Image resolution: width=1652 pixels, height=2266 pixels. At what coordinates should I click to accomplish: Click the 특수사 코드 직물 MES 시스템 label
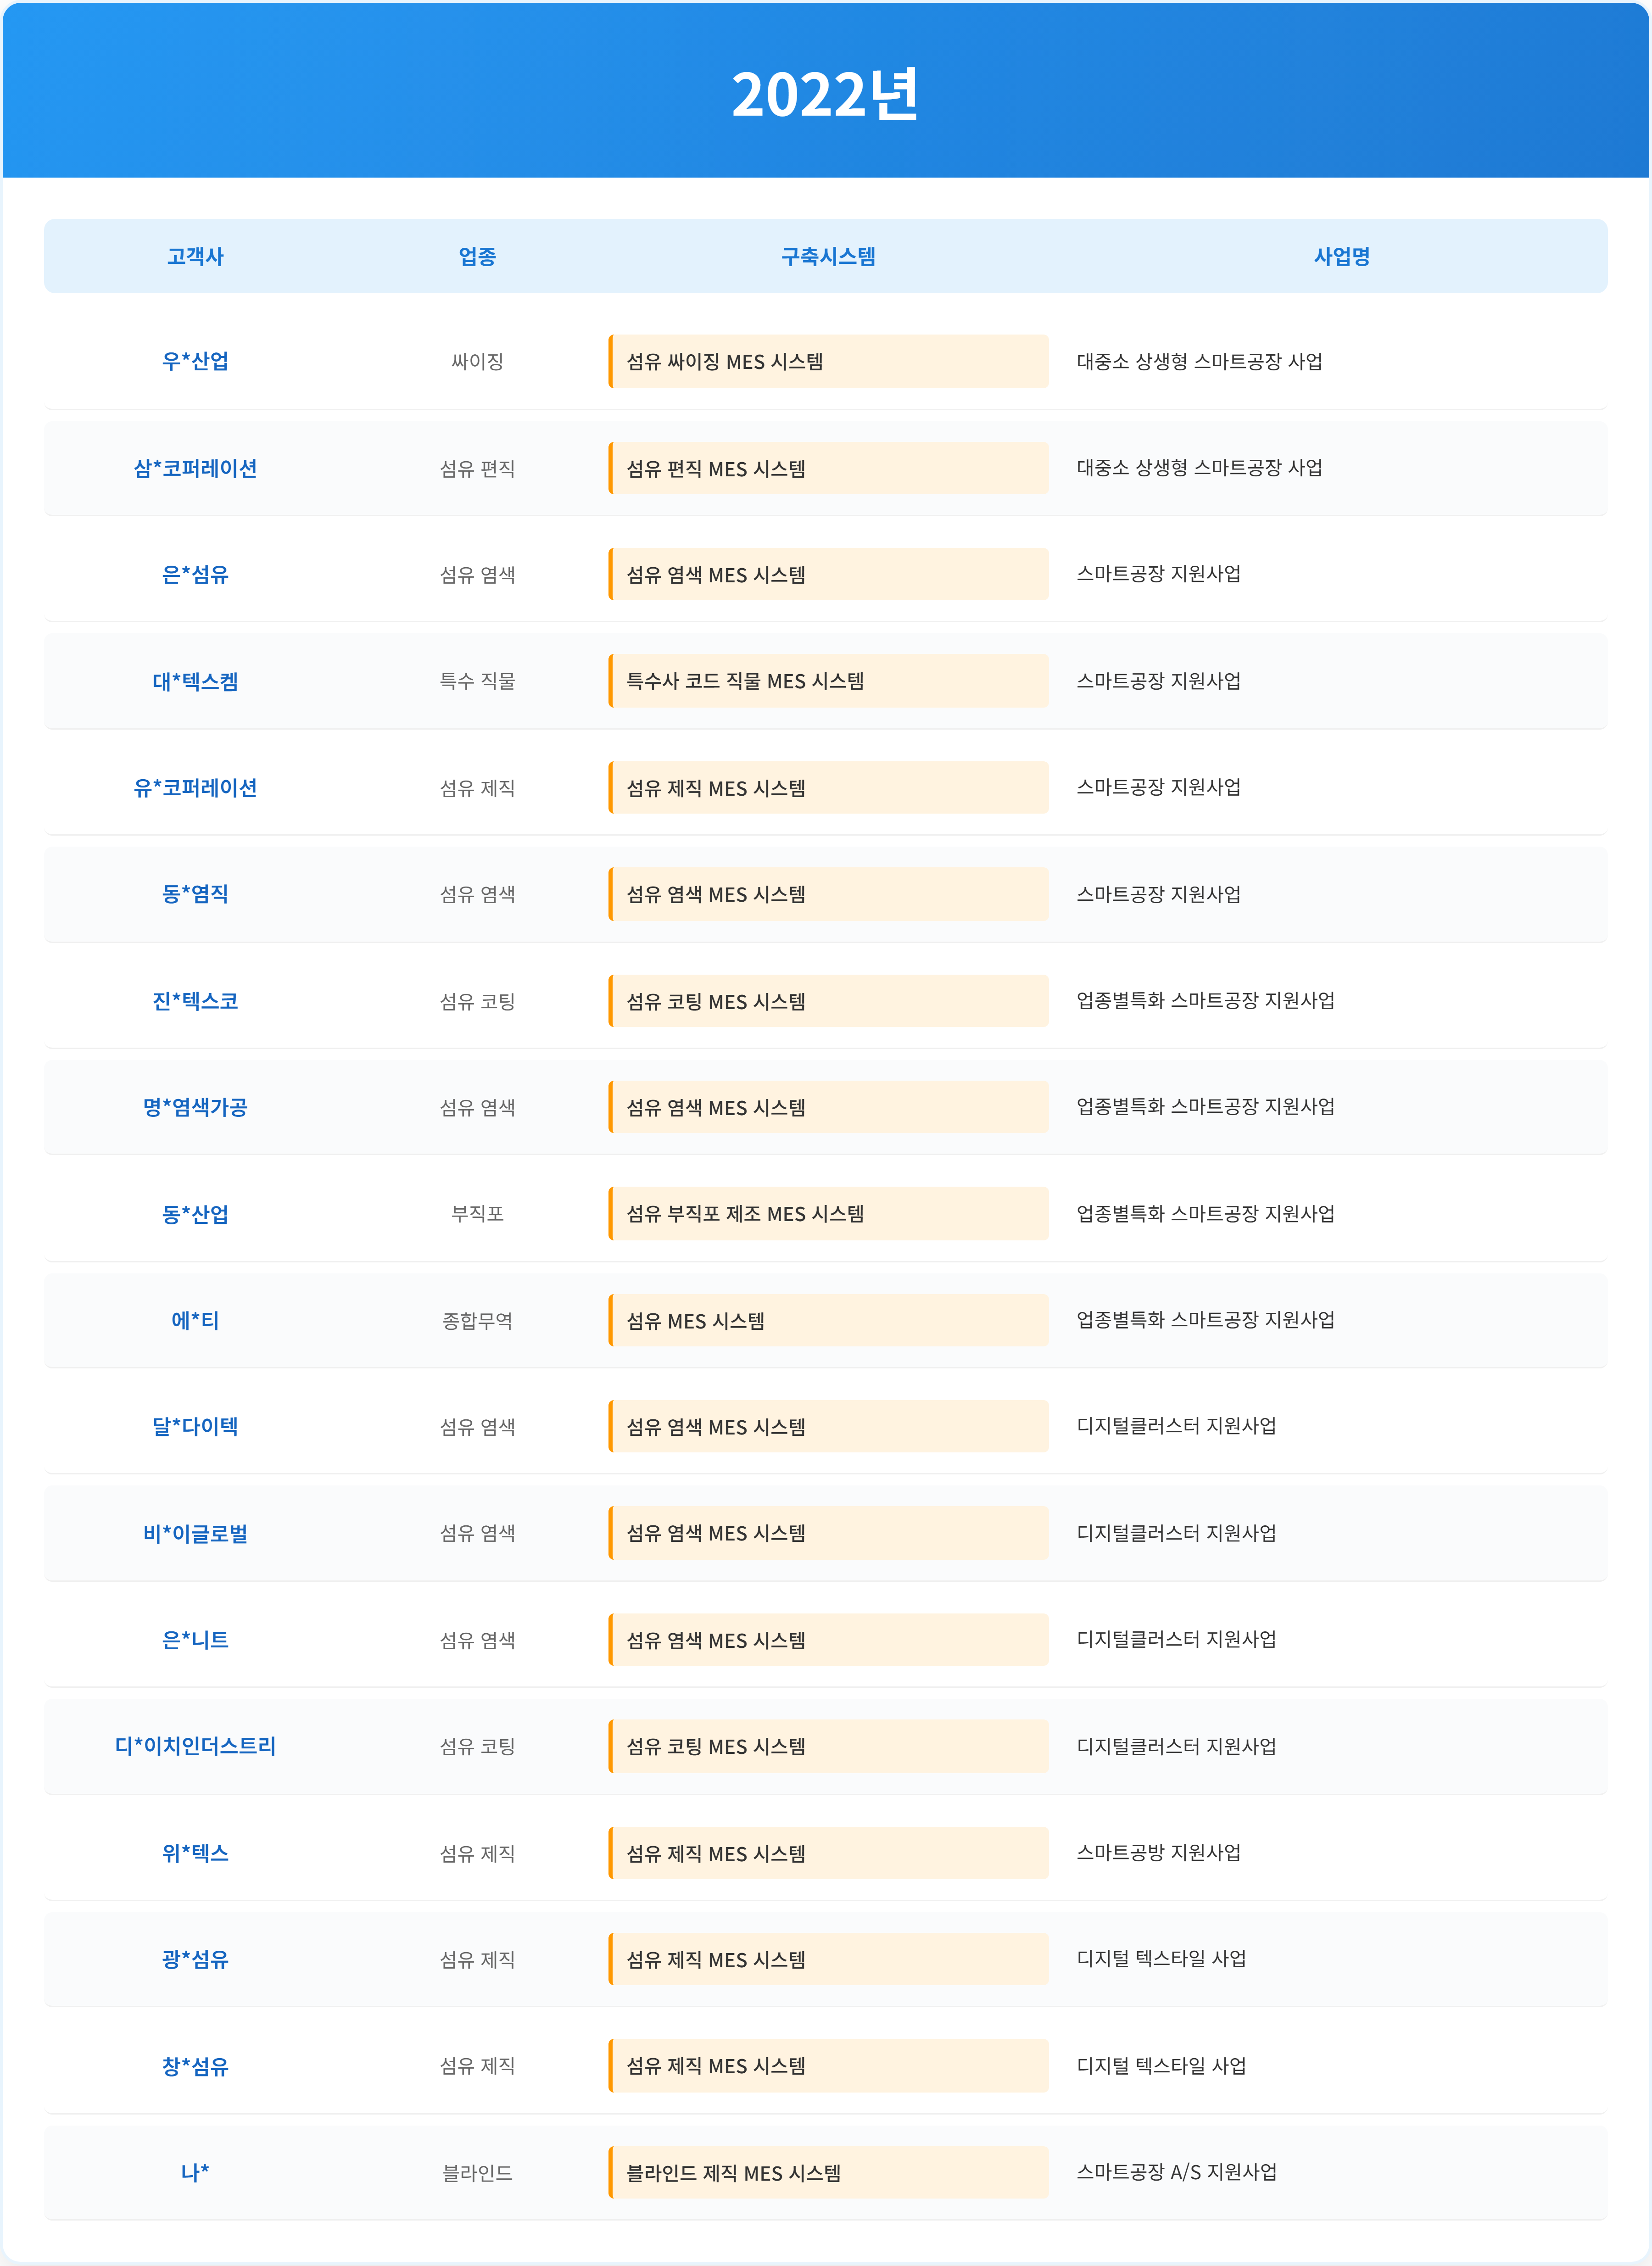click(x=745, y=681)
